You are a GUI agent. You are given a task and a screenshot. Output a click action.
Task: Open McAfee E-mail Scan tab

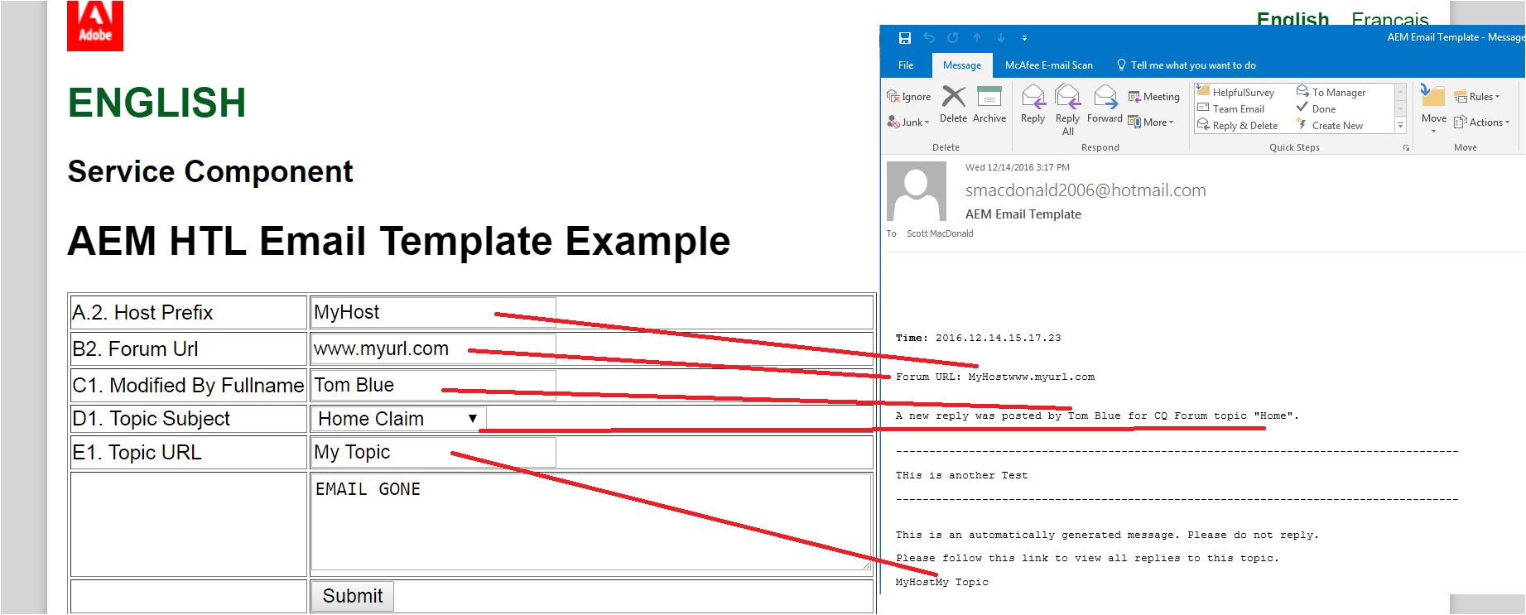coord(1048,65)
